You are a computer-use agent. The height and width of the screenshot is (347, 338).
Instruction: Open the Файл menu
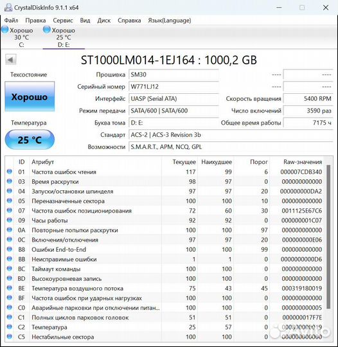(x=12, y=21)
